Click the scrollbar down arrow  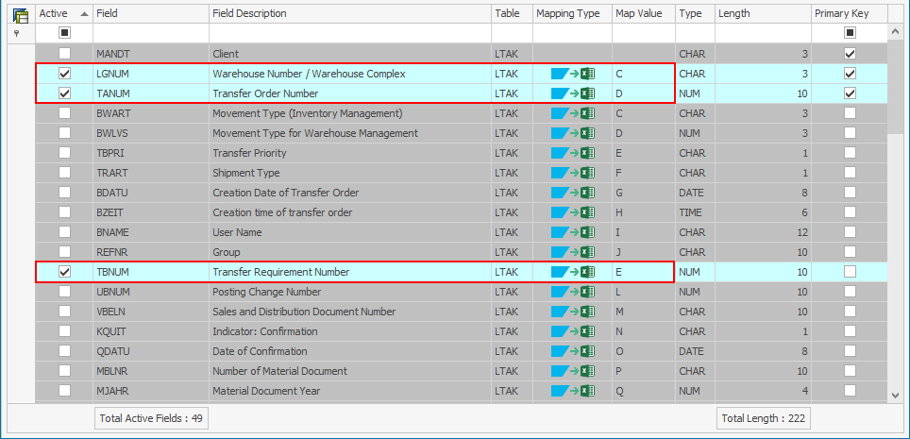click(x=895, y=395)
